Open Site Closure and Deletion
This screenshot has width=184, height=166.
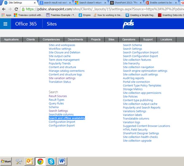pos(64,52)
